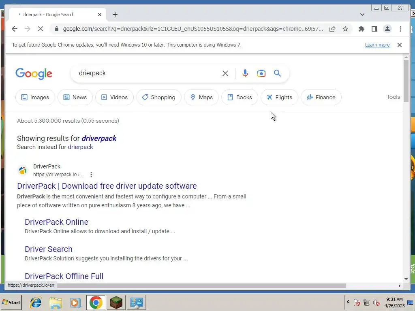Viewport: 415px width, 311px height.
Task: Open Action Center flag tray icon
Action: [x=357, y=302]
